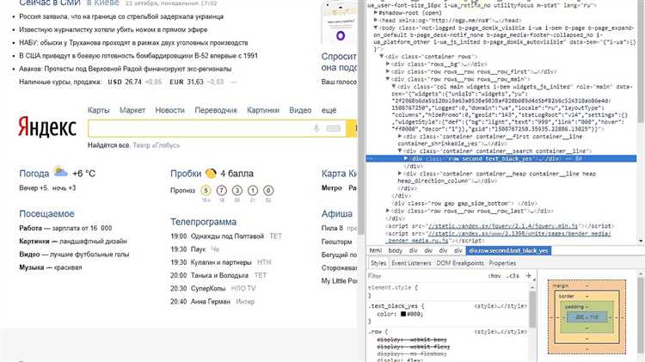Open the Посещаемое heading link
Image resolution: width=645 pixels, height=362 pixels.
[46, 213]
